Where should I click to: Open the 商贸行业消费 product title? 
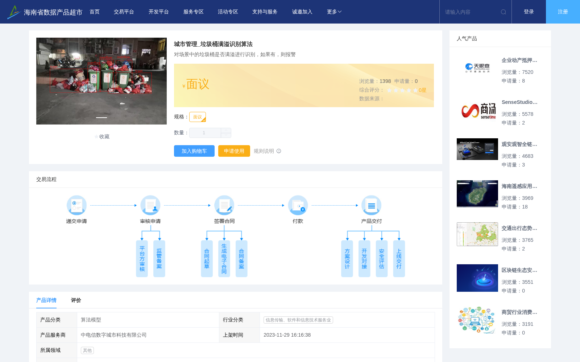(519, 312)
